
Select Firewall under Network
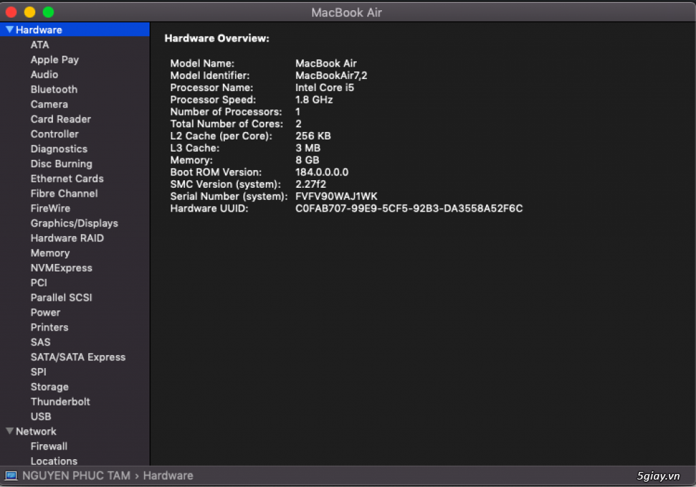[x=49, y=446]
